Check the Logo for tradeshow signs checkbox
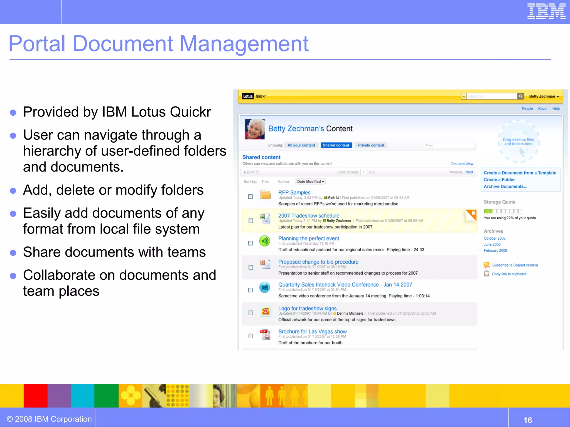 [x=250, y=313]
